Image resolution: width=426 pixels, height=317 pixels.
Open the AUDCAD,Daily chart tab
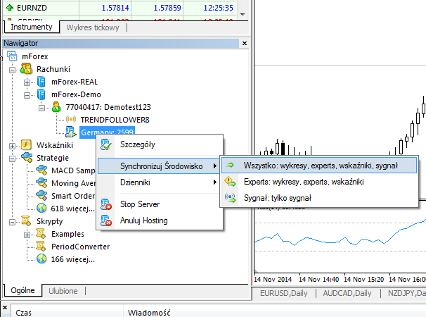click(347, 293)
